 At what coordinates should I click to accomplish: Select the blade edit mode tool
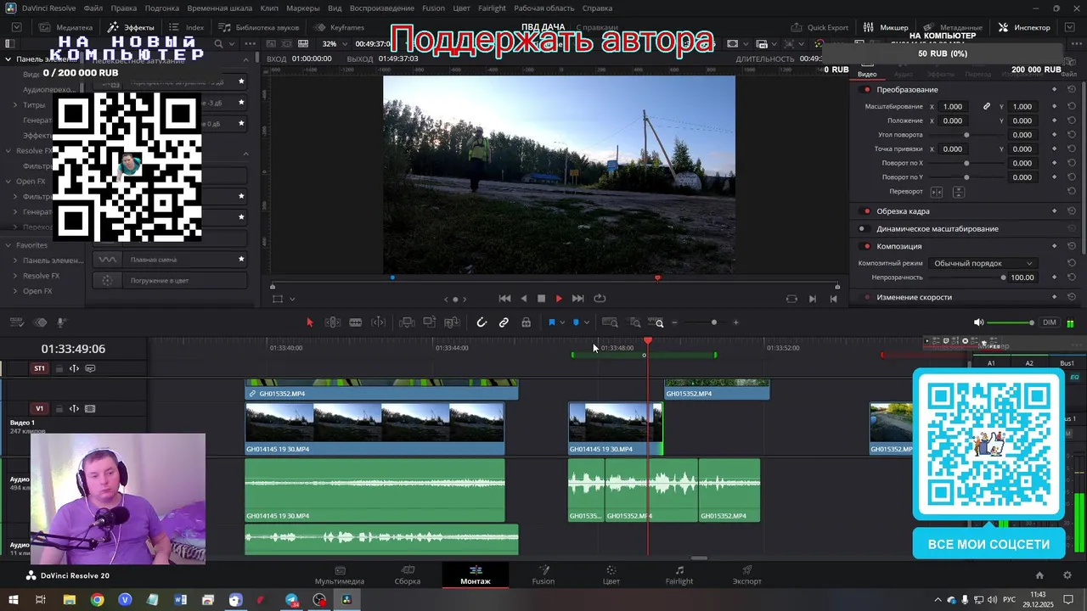coord(356,322)
